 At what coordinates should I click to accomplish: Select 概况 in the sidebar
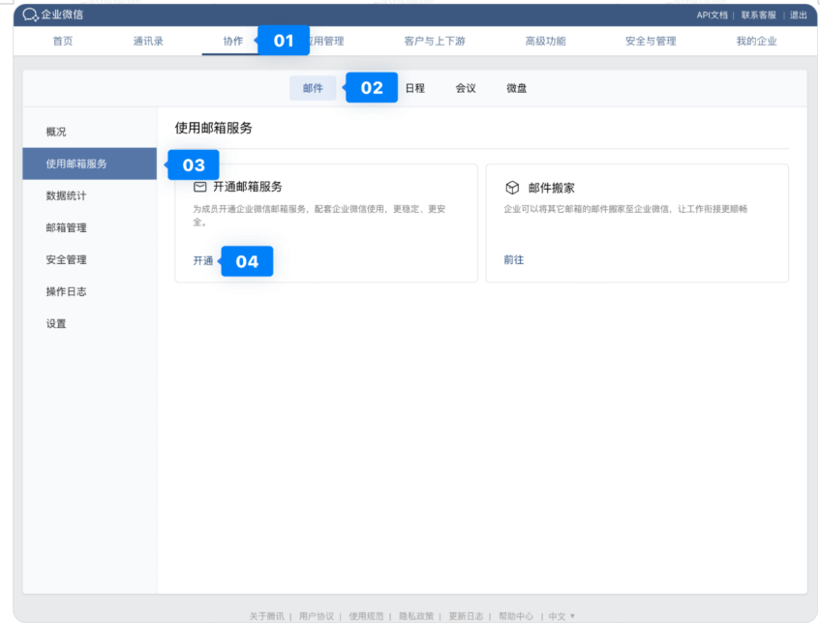click(x=55, y=132)
